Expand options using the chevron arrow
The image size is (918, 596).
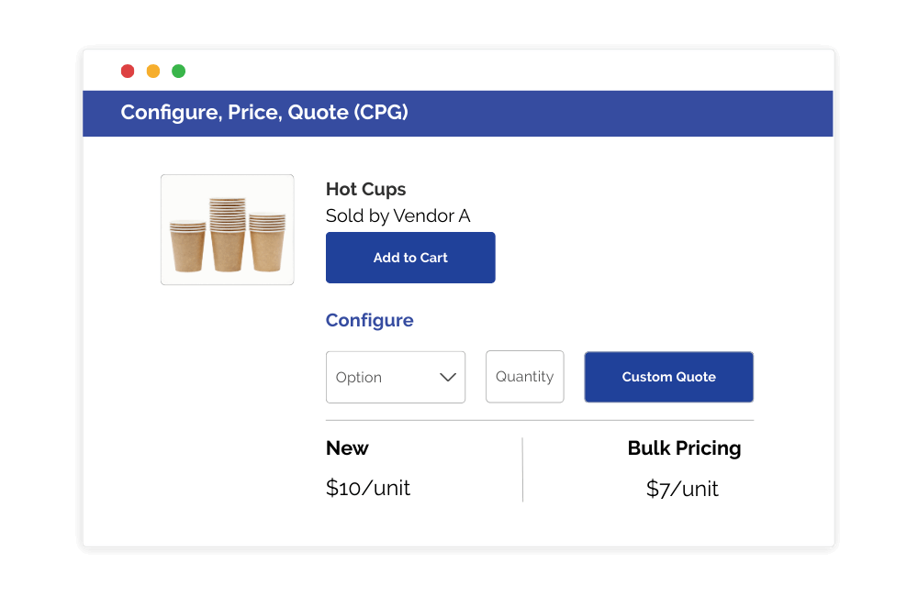tap(448, 377)
